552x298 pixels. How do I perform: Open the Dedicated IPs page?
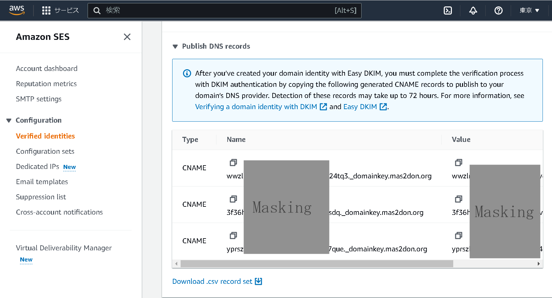point(38,167)
